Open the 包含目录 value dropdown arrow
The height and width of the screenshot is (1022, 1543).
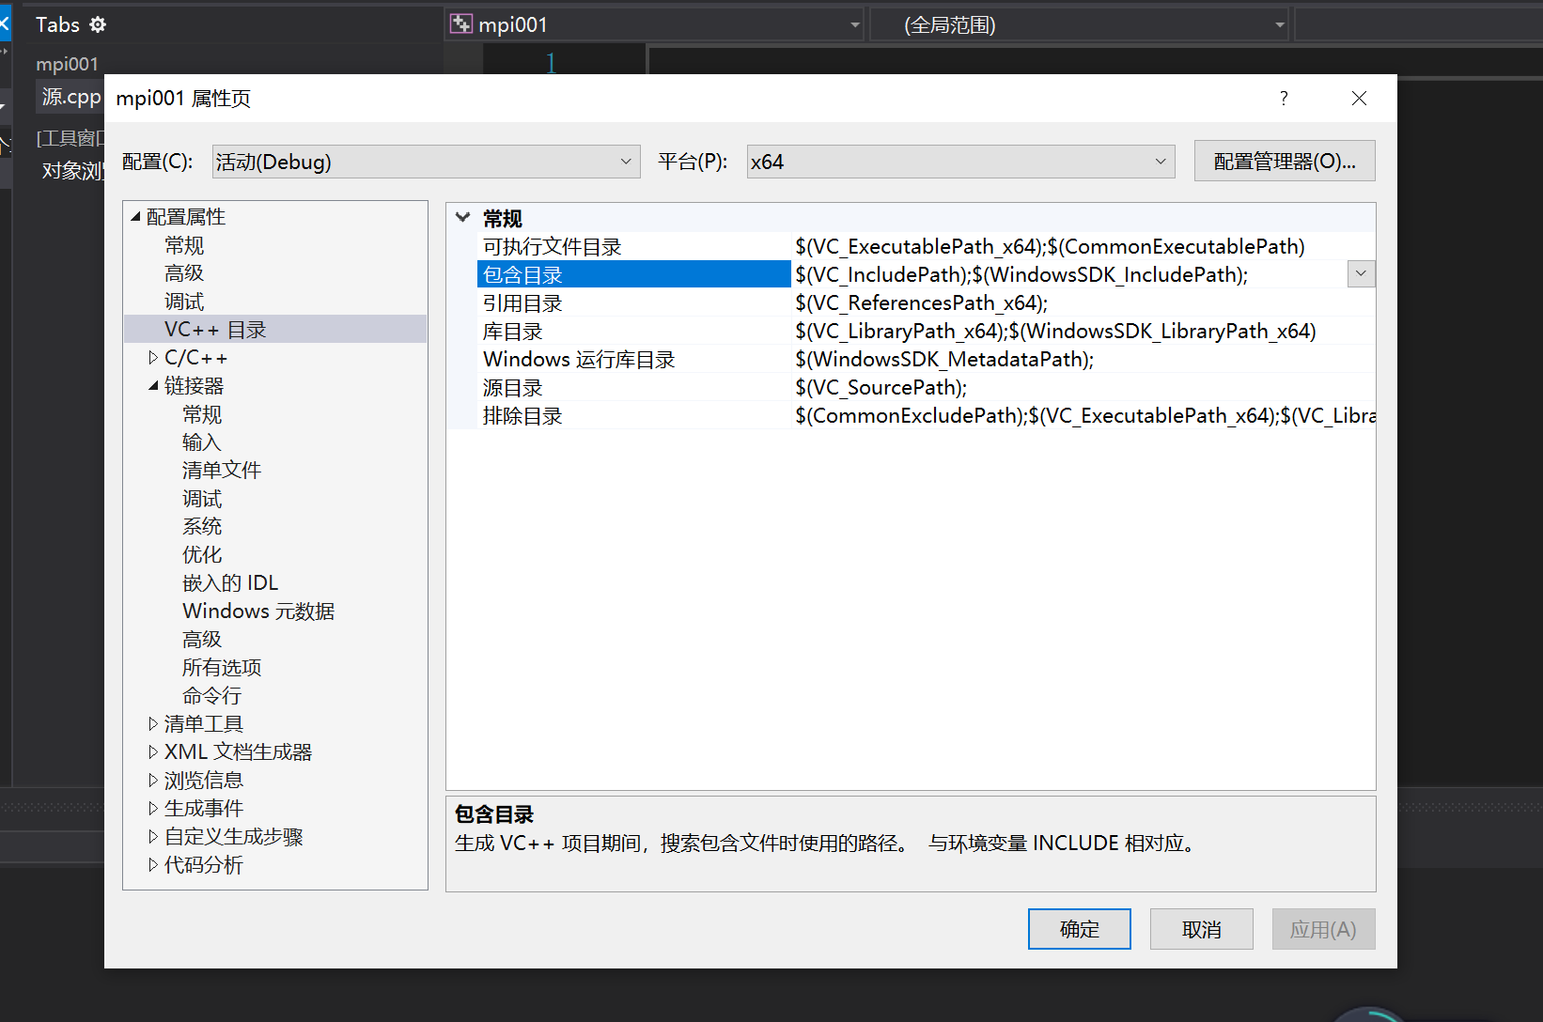1361,273
